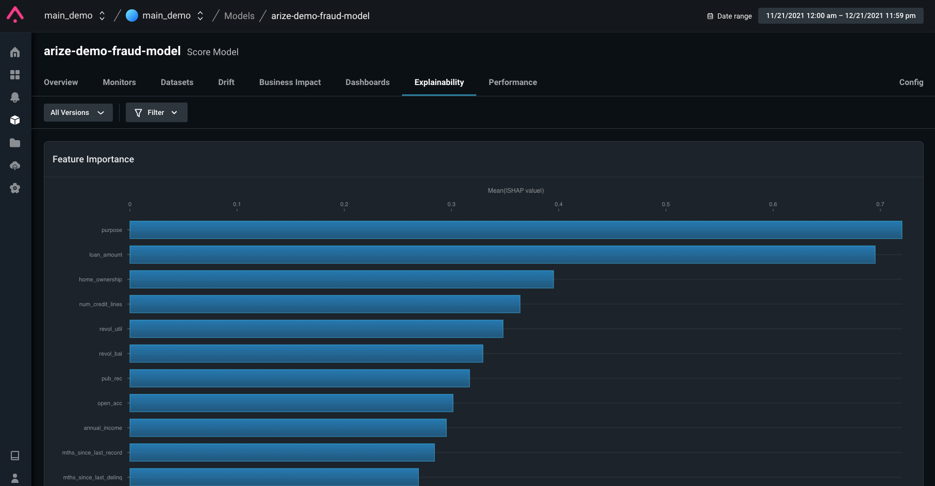Open the documentation book icon in sidebar

click(x=15, y=456)
